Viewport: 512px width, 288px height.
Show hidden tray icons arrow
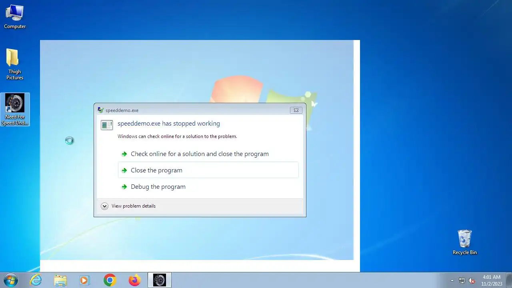click(452, 280)
